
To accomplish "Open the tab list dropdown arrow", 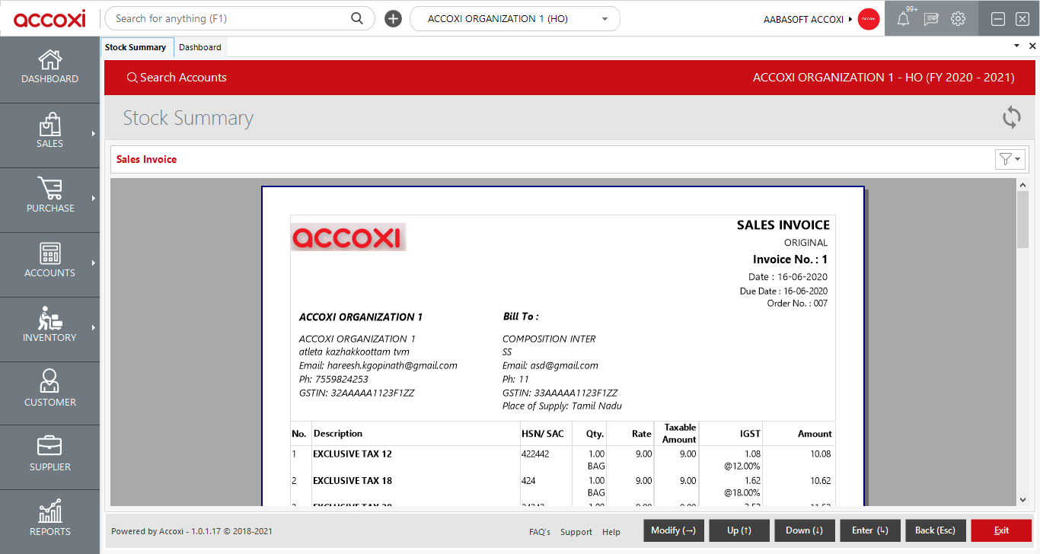I will tap(1017, 46).
